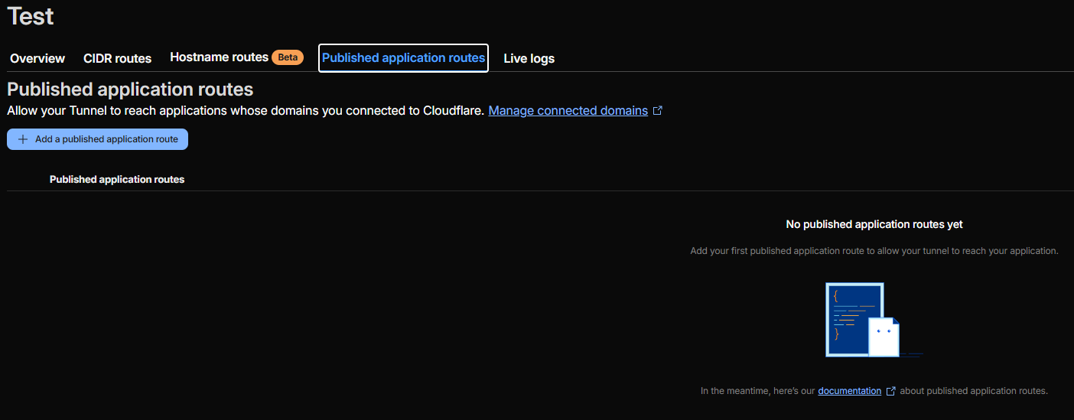Click the orange Beta badge

[288, 57]
